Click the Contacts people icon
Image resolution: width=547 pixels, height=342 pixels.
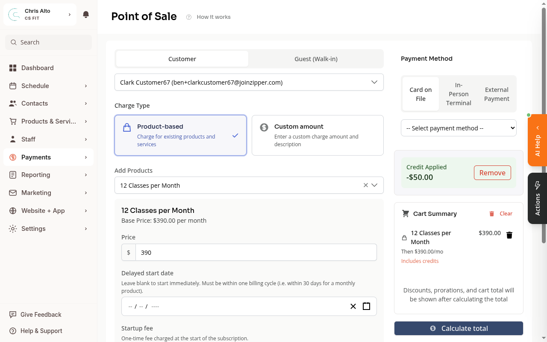[x=13, y=103]
